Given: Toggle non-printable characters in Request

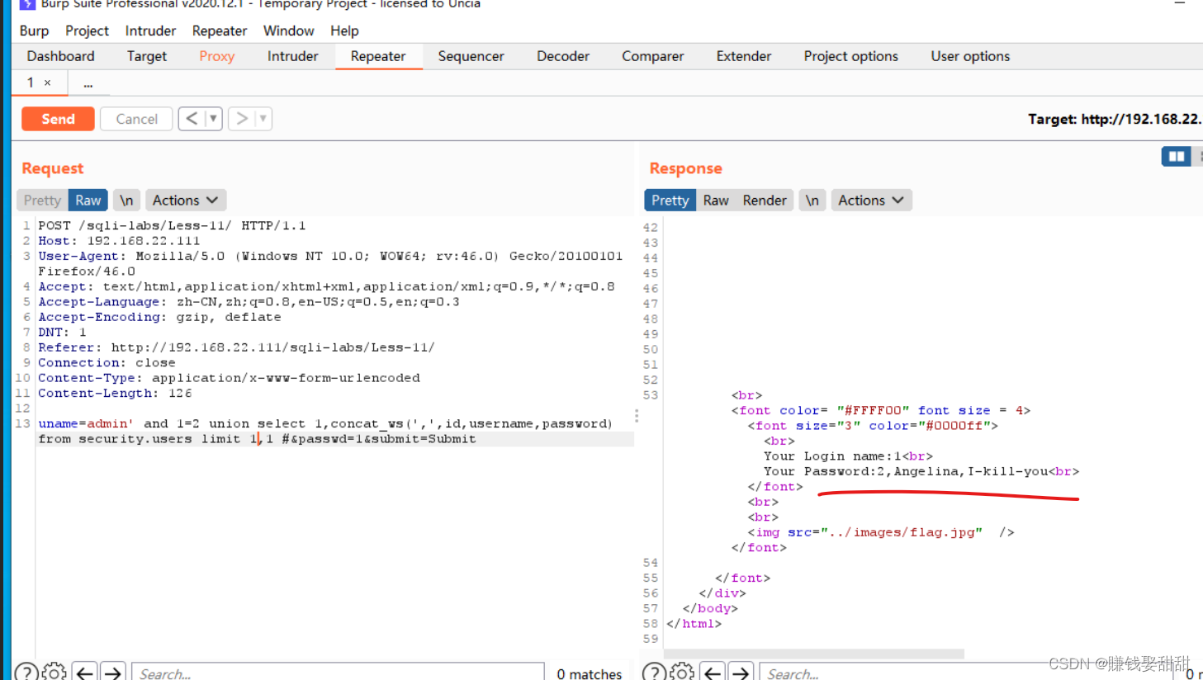Looking at the screenshot, I should pos(126,201).
